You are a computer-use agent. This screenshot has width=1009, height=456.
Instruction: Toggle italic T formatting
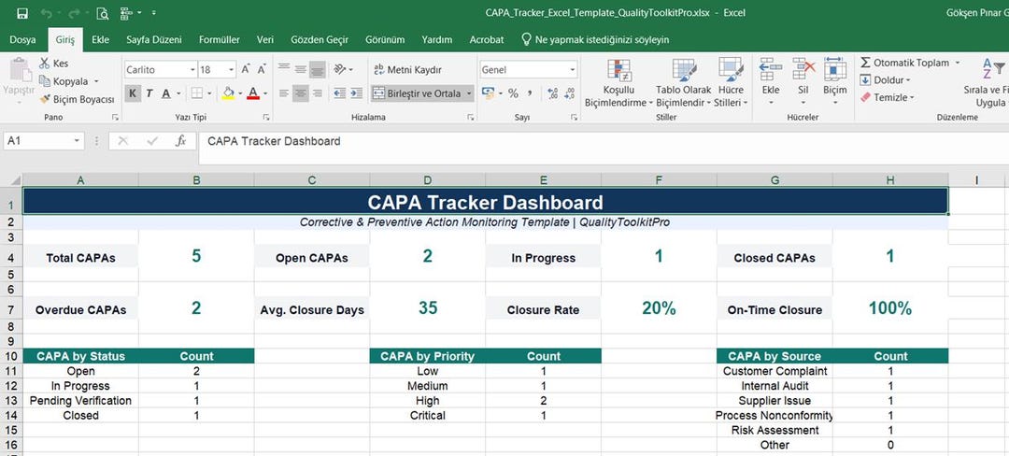coord(149,93)
